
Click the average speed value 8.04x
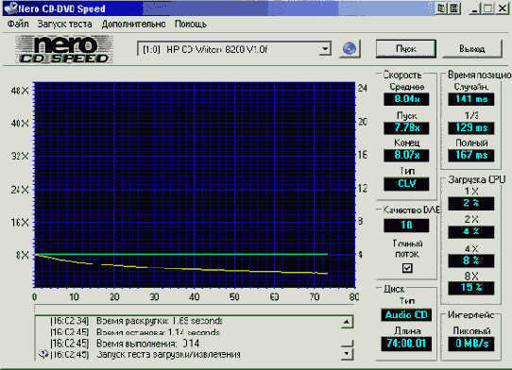[406, 99]
